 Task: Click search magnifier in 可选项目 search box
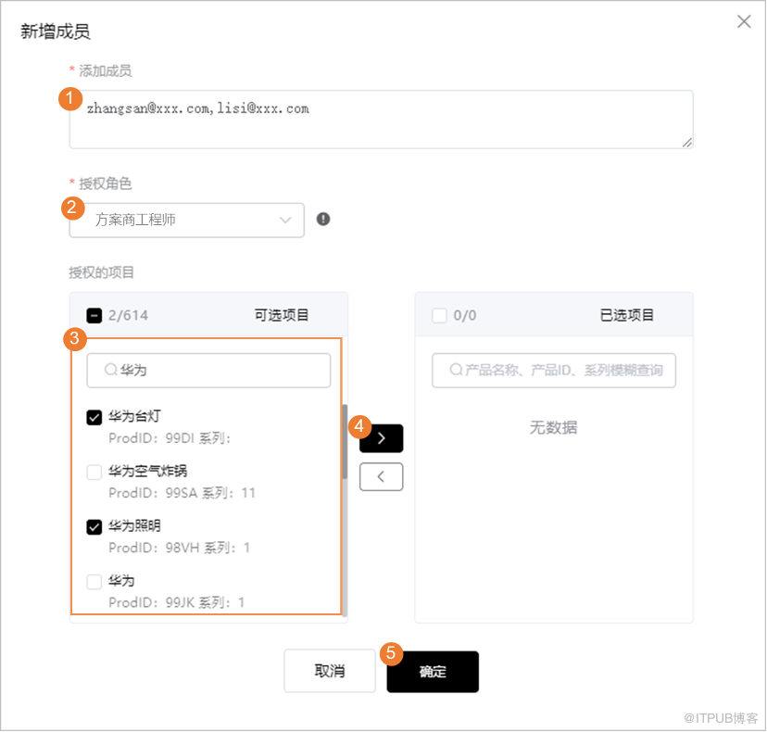tap(111, 370)
